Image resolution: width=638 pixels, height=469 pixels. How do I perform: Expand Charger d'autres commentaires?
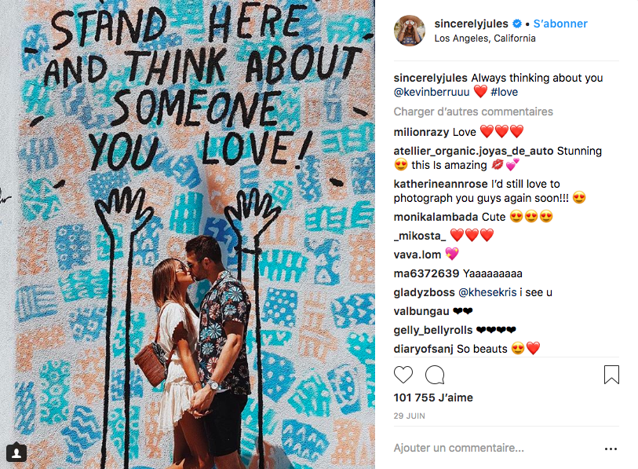coord(473,112)
